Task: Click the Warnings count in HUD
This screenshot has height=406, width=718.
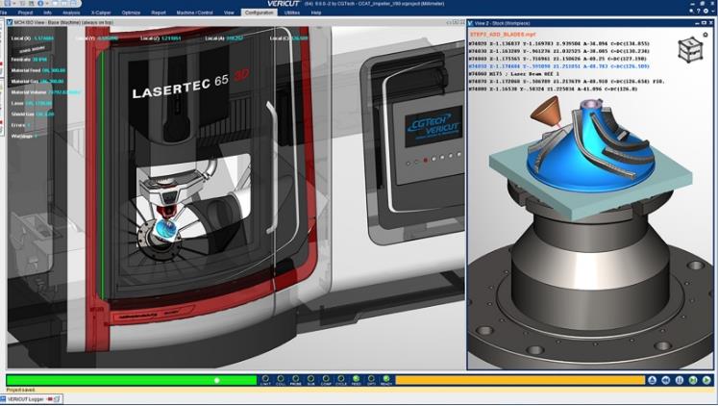Action: (36, 136)
